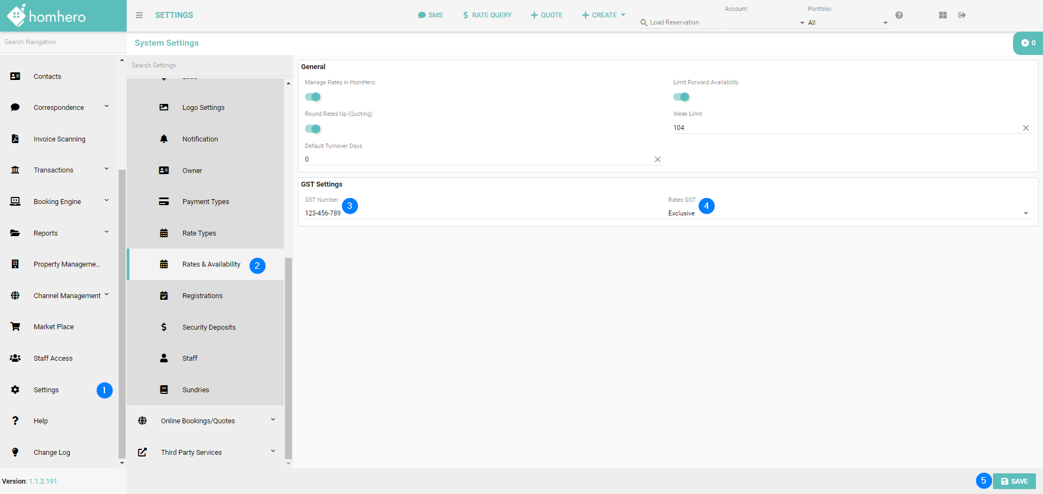The width and height of the screenshot is (1043, 494).
Task: Open the Rates GST dropdown
Action: [x=848, y=213]
